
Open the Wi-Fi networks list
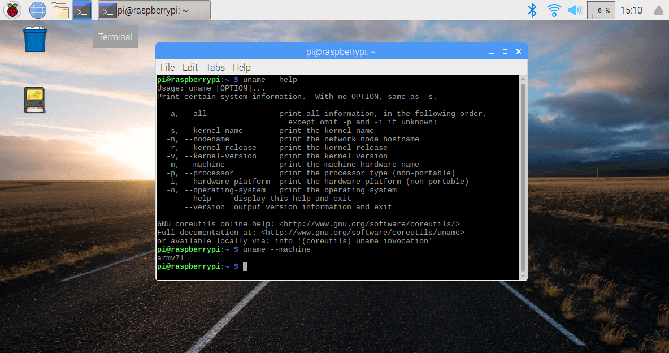(554, 10)
